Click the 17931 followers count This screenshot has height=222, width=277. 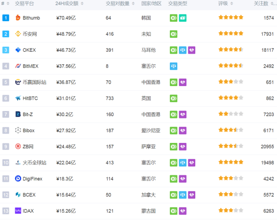pos(267,34)
